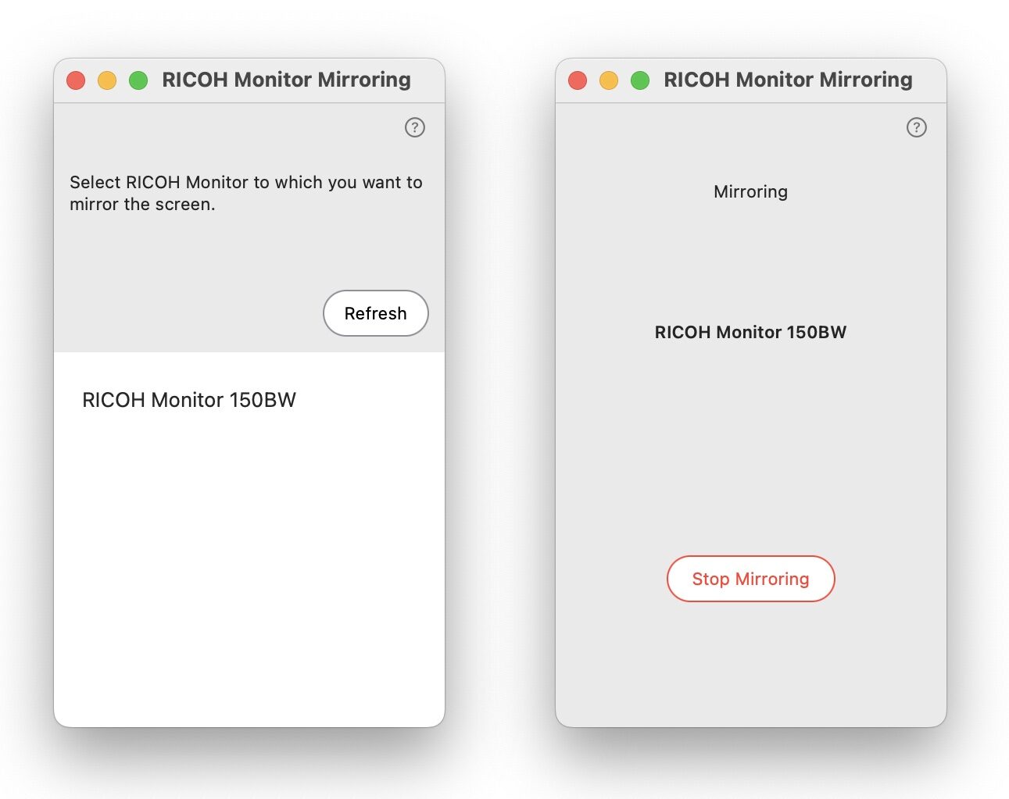Screen dimensions: 1009x799
Task: Maximize the window showing Stop Mirroring
Action: (640, 80)
